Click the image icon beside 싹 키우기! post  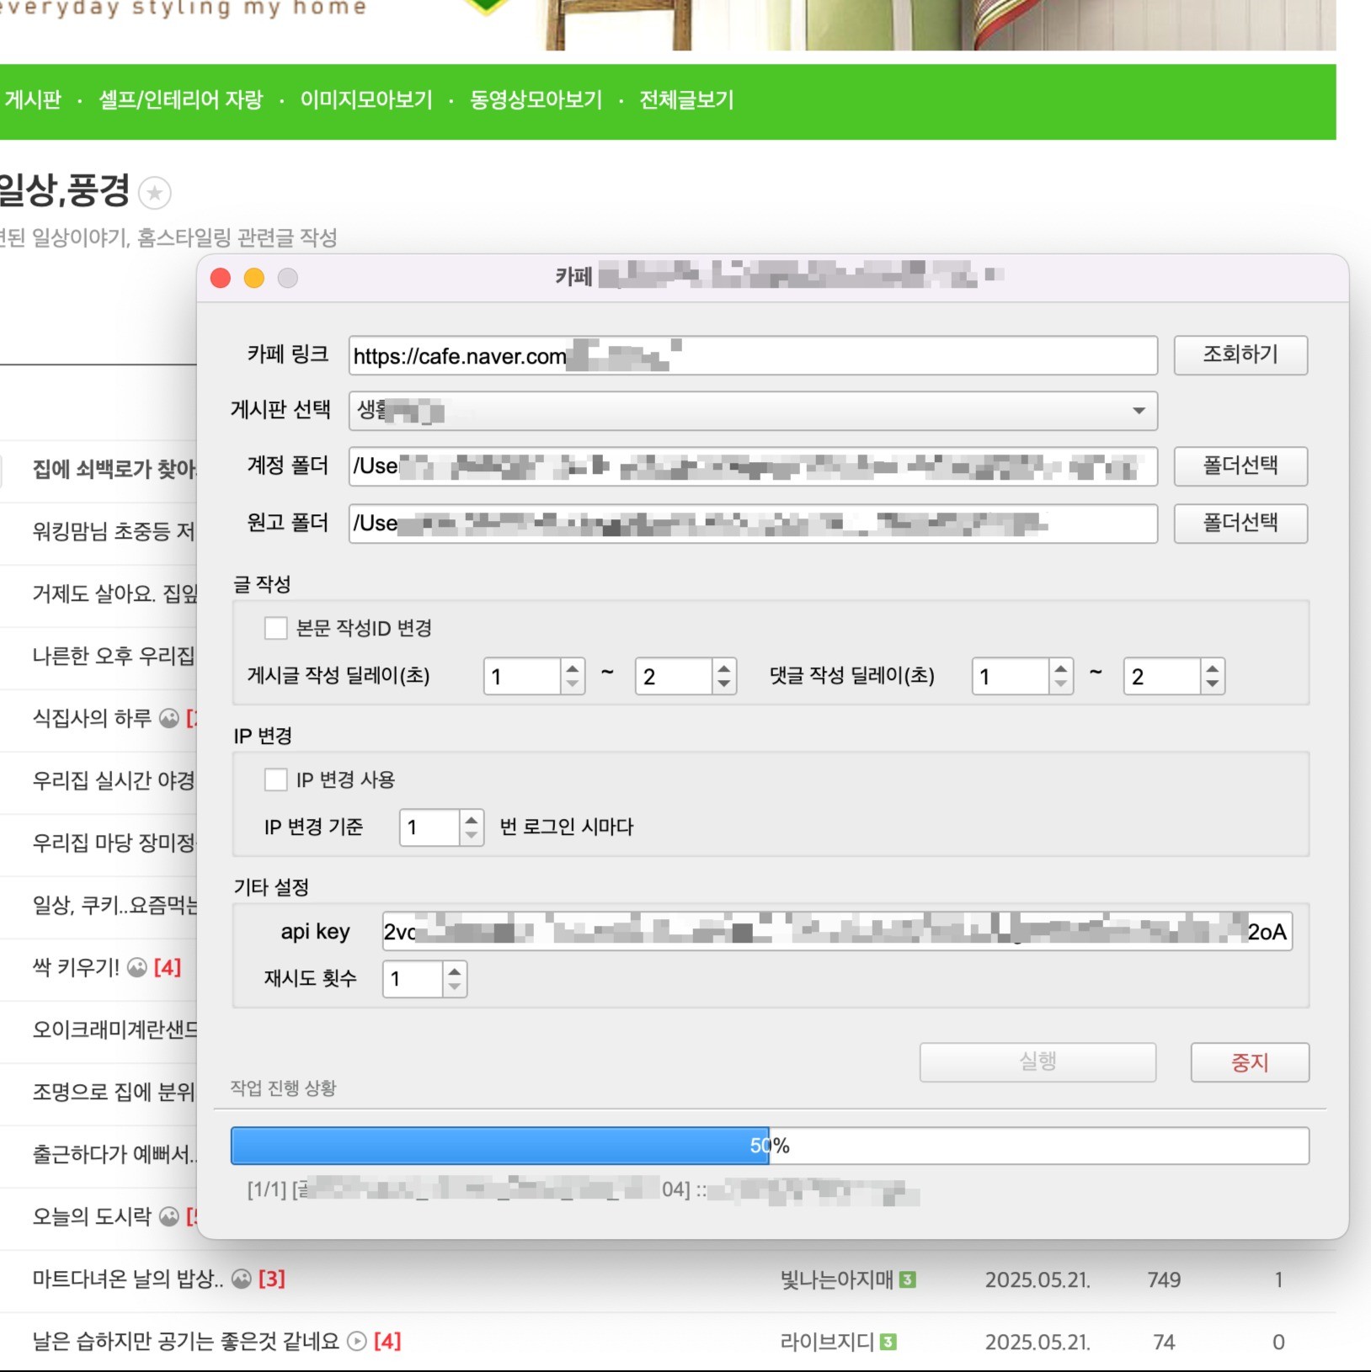click(137, 968)
